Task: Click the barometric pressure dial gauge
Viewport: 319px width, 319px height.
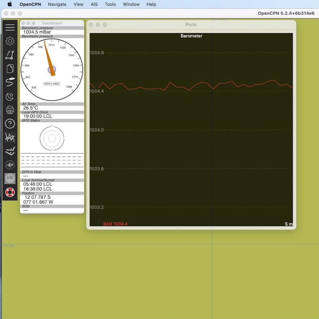Action: [52, 70]
